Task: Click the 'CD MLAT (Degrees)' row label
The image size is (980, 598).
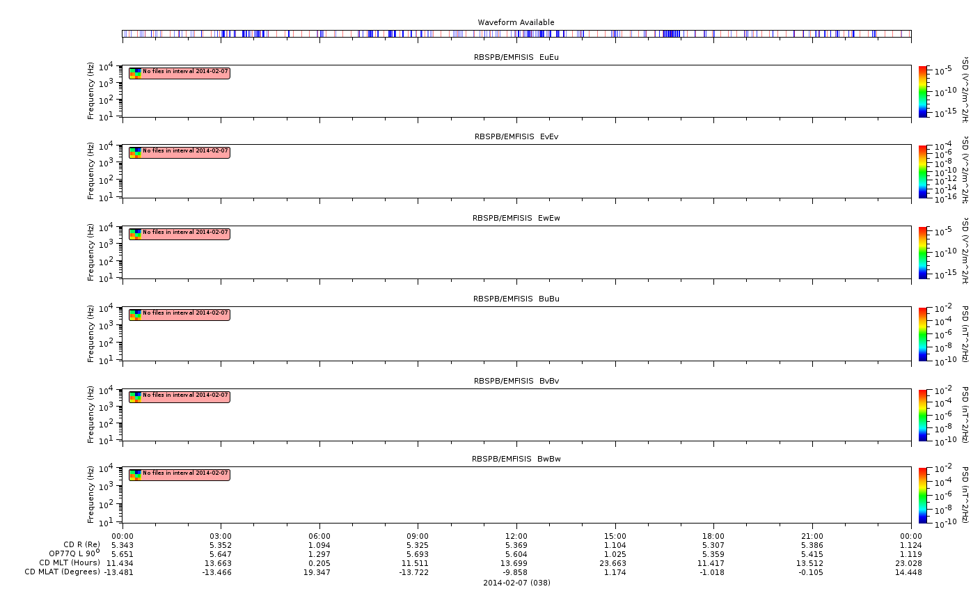Action: [63, 572]
